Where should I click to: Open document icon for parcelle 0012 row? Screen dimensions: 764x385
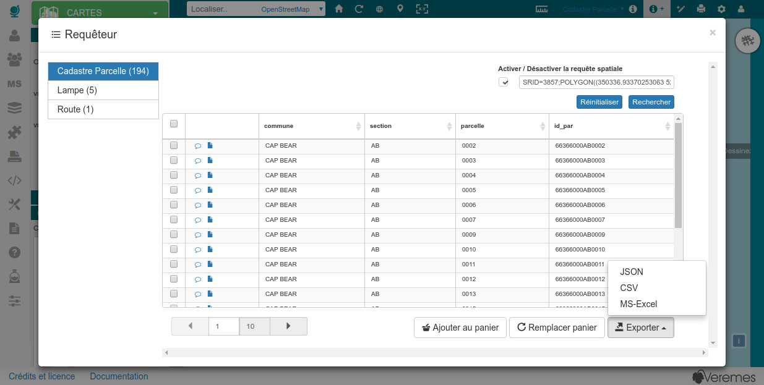[210, 279]
